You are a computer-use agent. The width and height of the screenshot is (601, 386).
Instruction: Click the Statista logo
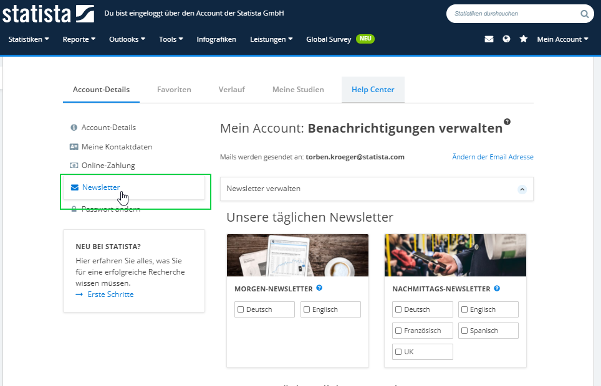pyautogui.click(x=48, y=14)
